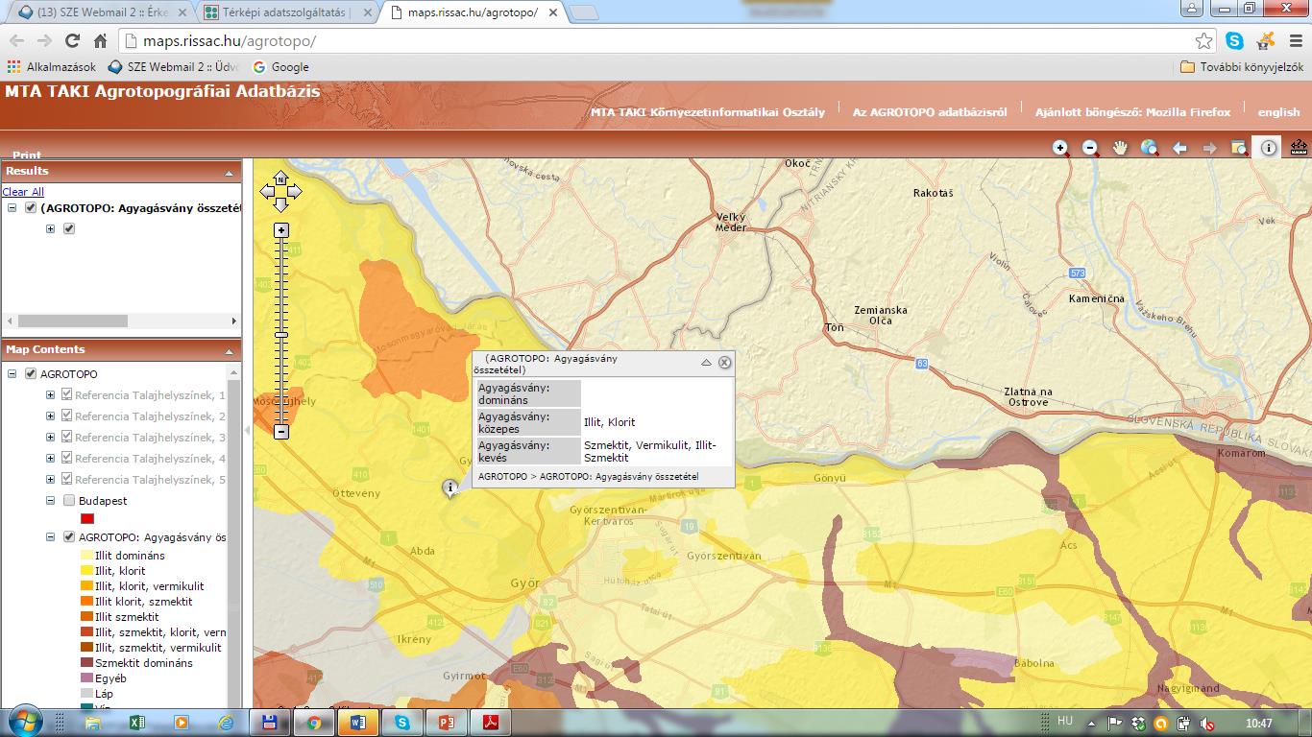Click the map pan navigation arrows control
Image resolution: width=1312 pixels, height=737 pixels.
(x=280, y=191)
